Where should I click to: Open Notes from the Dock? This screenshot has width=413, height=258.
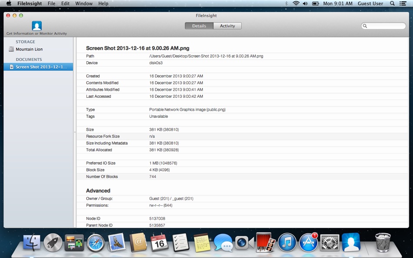coord(202,242)
